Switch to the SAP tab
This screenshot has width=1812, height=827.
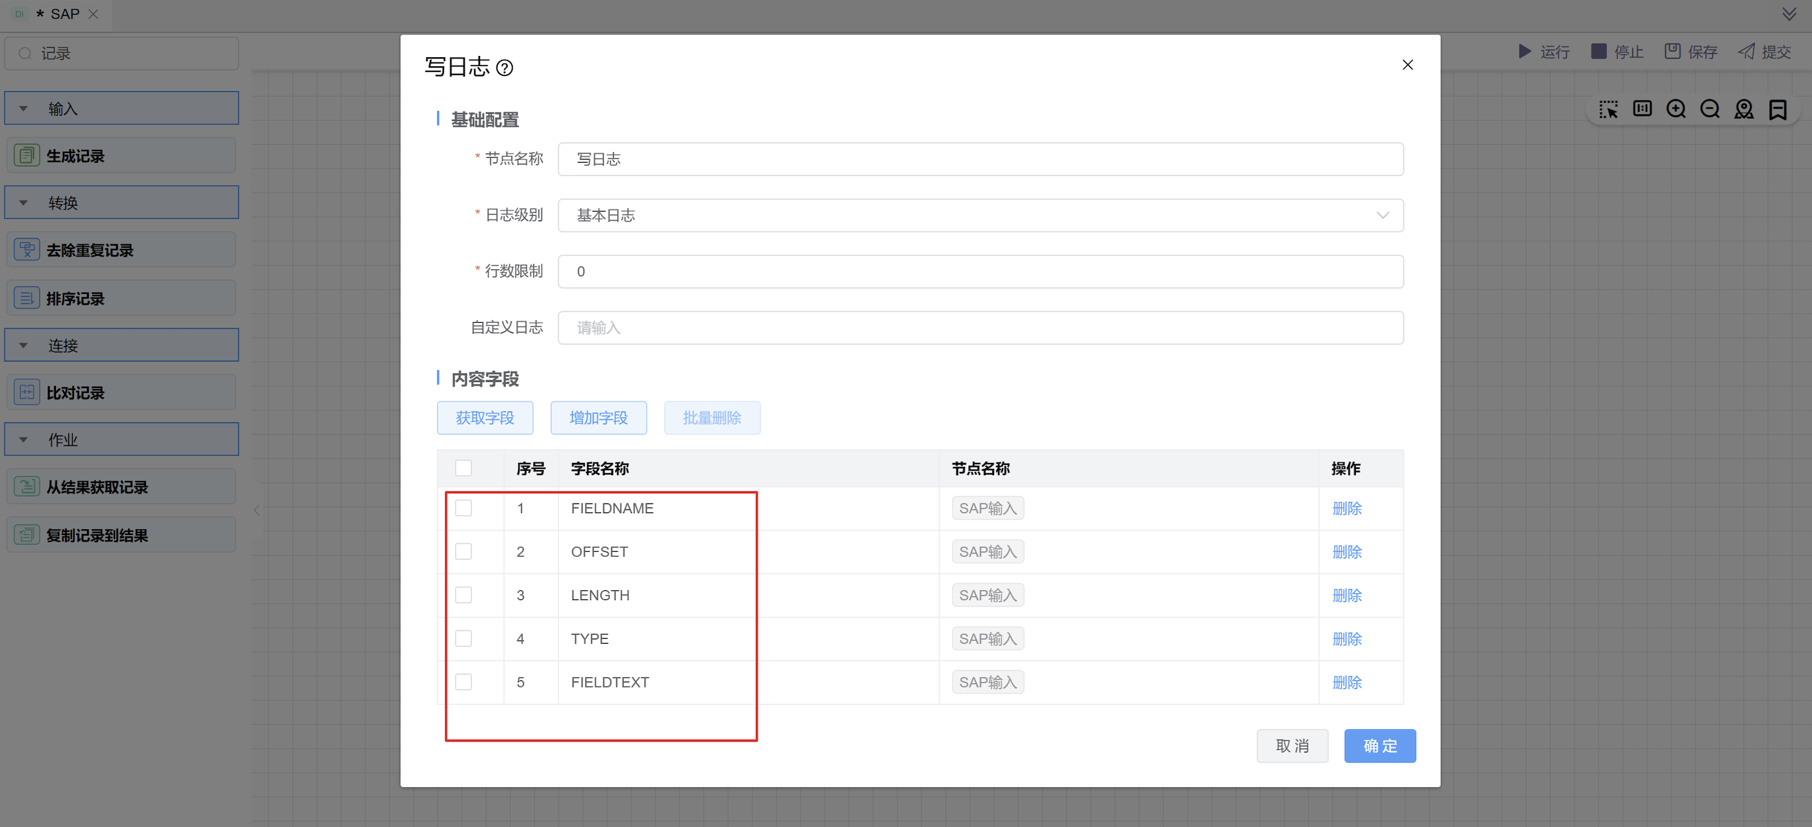(x=64, y=14)
